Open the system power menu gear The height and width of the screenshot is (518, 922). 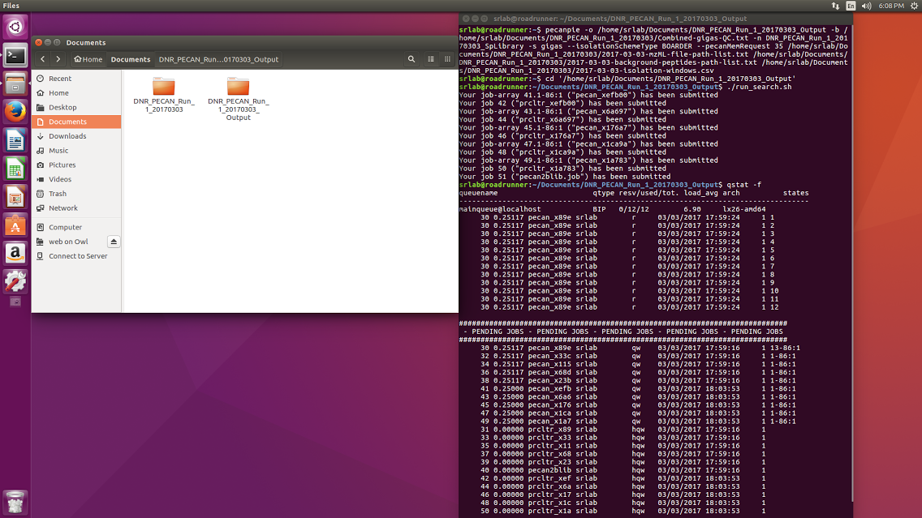pyautogui.click(x=911, y=6)
